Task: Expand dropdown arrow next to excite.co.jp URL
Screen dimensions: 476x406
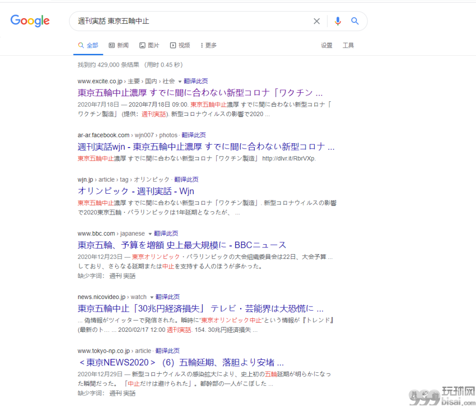Action: click(x=180, y=81)
